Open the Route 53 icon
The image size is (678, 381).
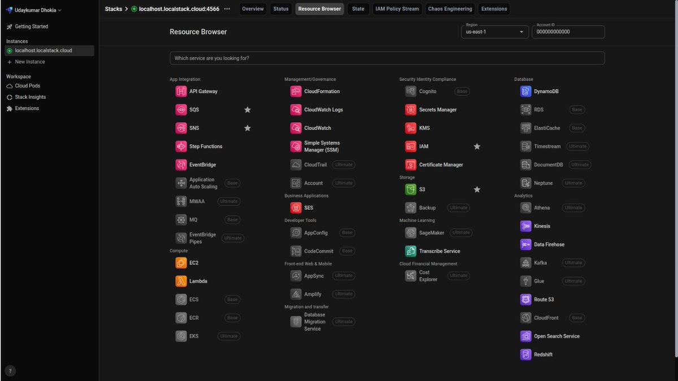click(525, 299)
